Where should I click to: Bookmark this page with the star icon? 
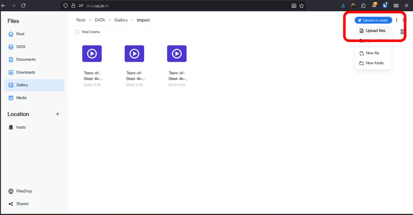301,5
